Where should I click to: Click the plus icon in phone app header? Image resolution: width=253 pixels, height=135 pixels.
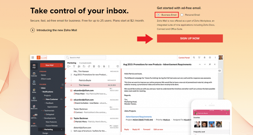[x=226, y=113]
